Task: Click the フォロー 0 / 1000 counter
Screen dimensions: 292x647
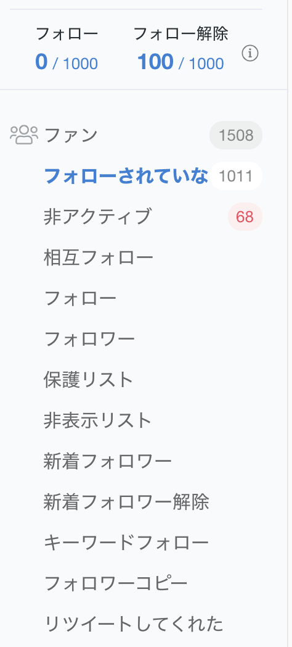Action: point(67,49)
